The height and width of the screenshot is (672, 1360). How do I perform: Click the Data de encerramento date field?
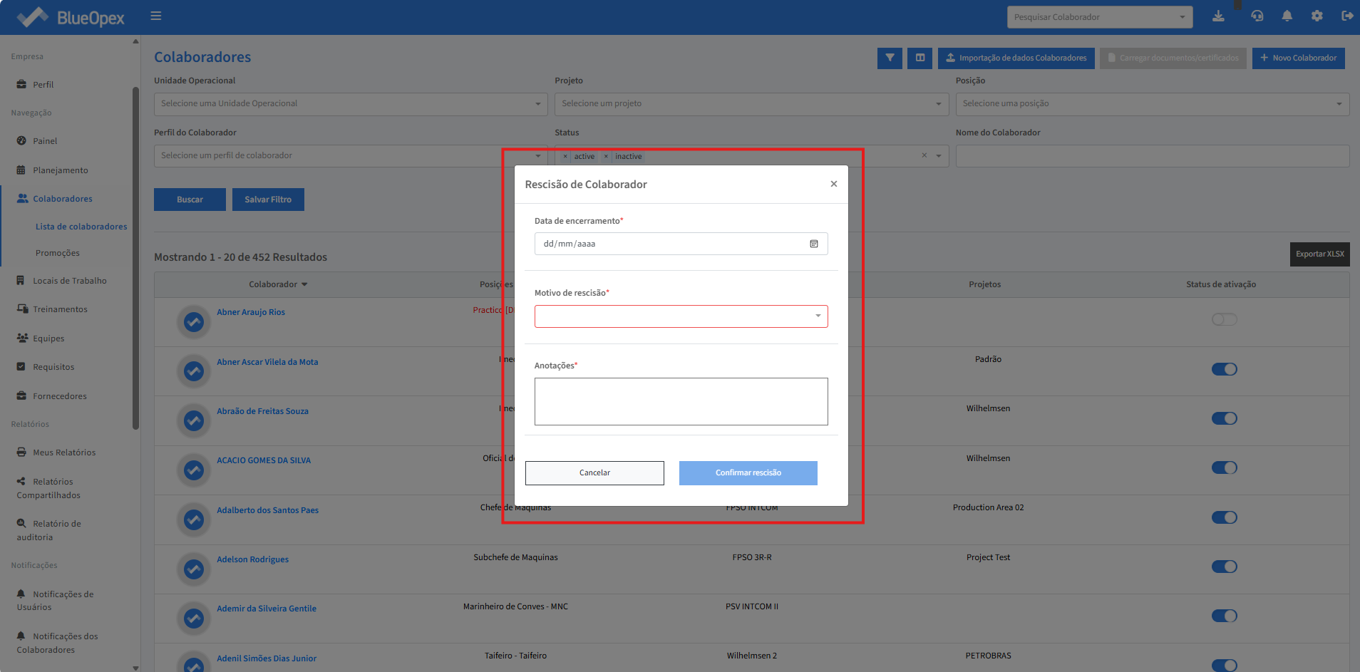click(x=681, y=244)
